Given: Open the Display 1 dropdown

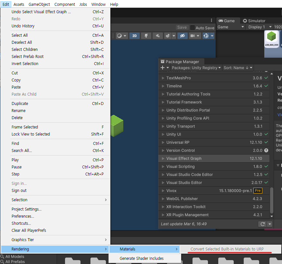Looking at the screenshot, I should [260, 27].
